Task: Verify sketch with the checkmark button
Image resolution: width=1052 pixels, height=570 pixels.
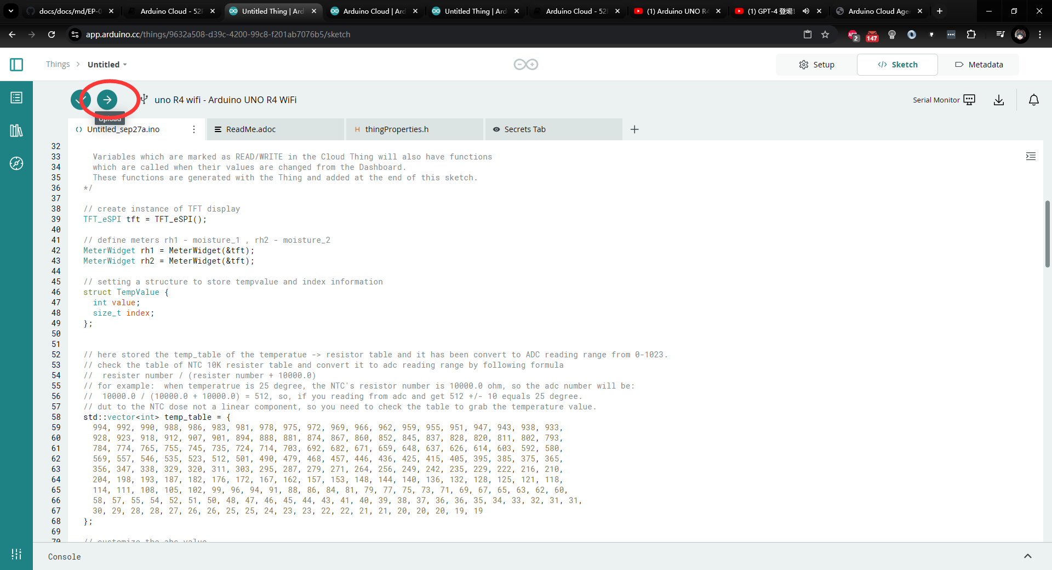Action: coord(80,100)
